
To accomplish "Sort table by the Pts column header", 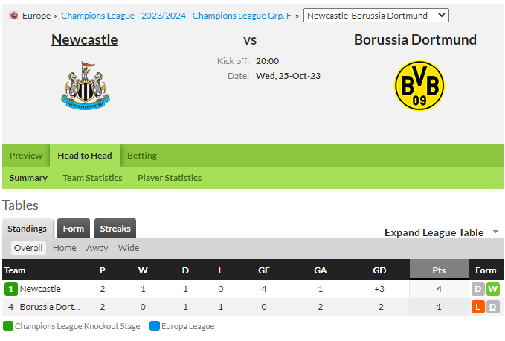I will coord(439,270).
